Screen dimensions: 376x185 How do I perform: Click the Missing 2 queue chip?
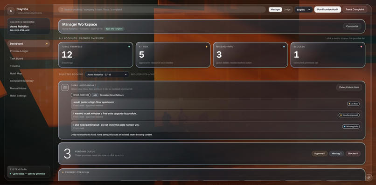[x=336, y=153]
